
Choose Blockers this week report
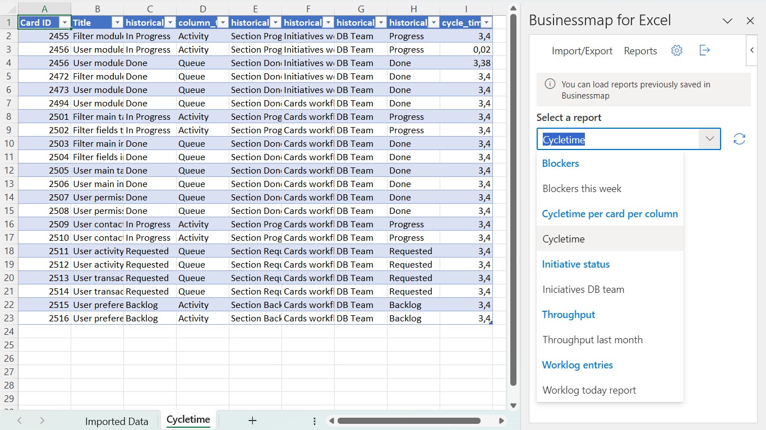[x=610, y=189]
